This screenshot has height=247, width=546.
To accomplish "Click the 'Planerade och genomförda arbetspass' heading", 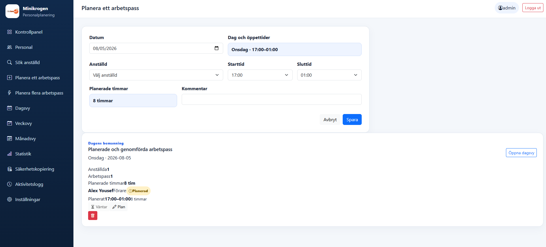I will point(130,149).
